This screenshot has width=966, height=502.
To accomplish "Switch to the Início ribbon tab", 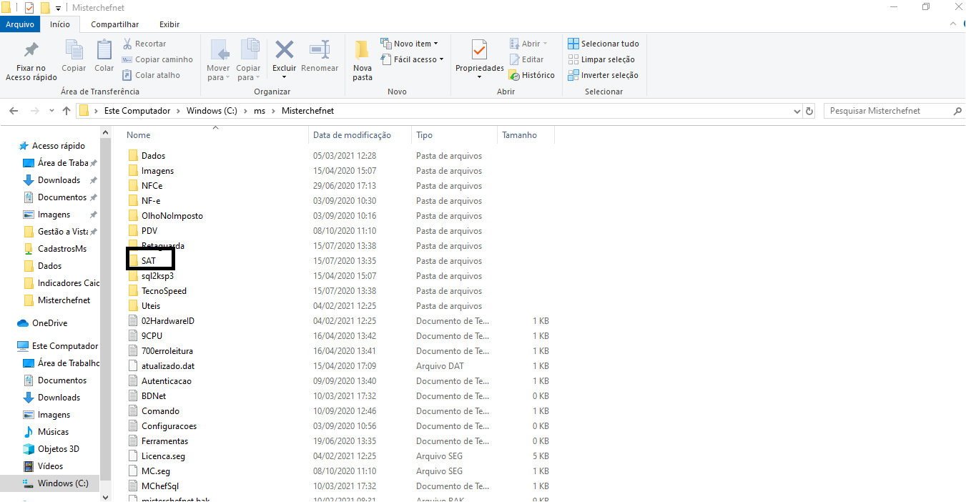I will pyautogui.click(x=60, y=24).
